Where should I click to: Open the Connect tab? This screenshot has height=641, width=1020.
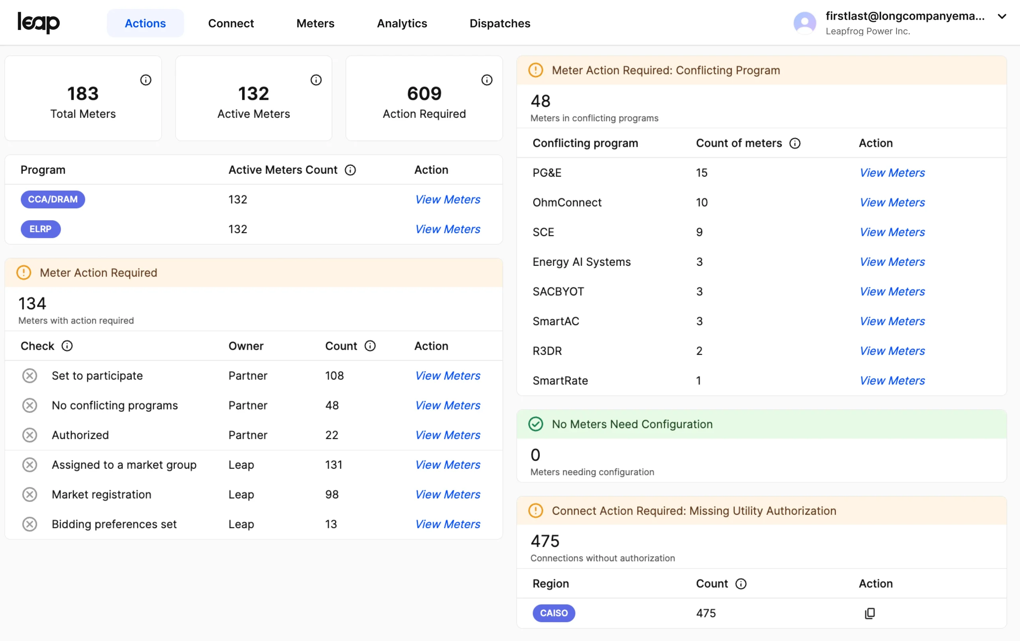[231, 23]
